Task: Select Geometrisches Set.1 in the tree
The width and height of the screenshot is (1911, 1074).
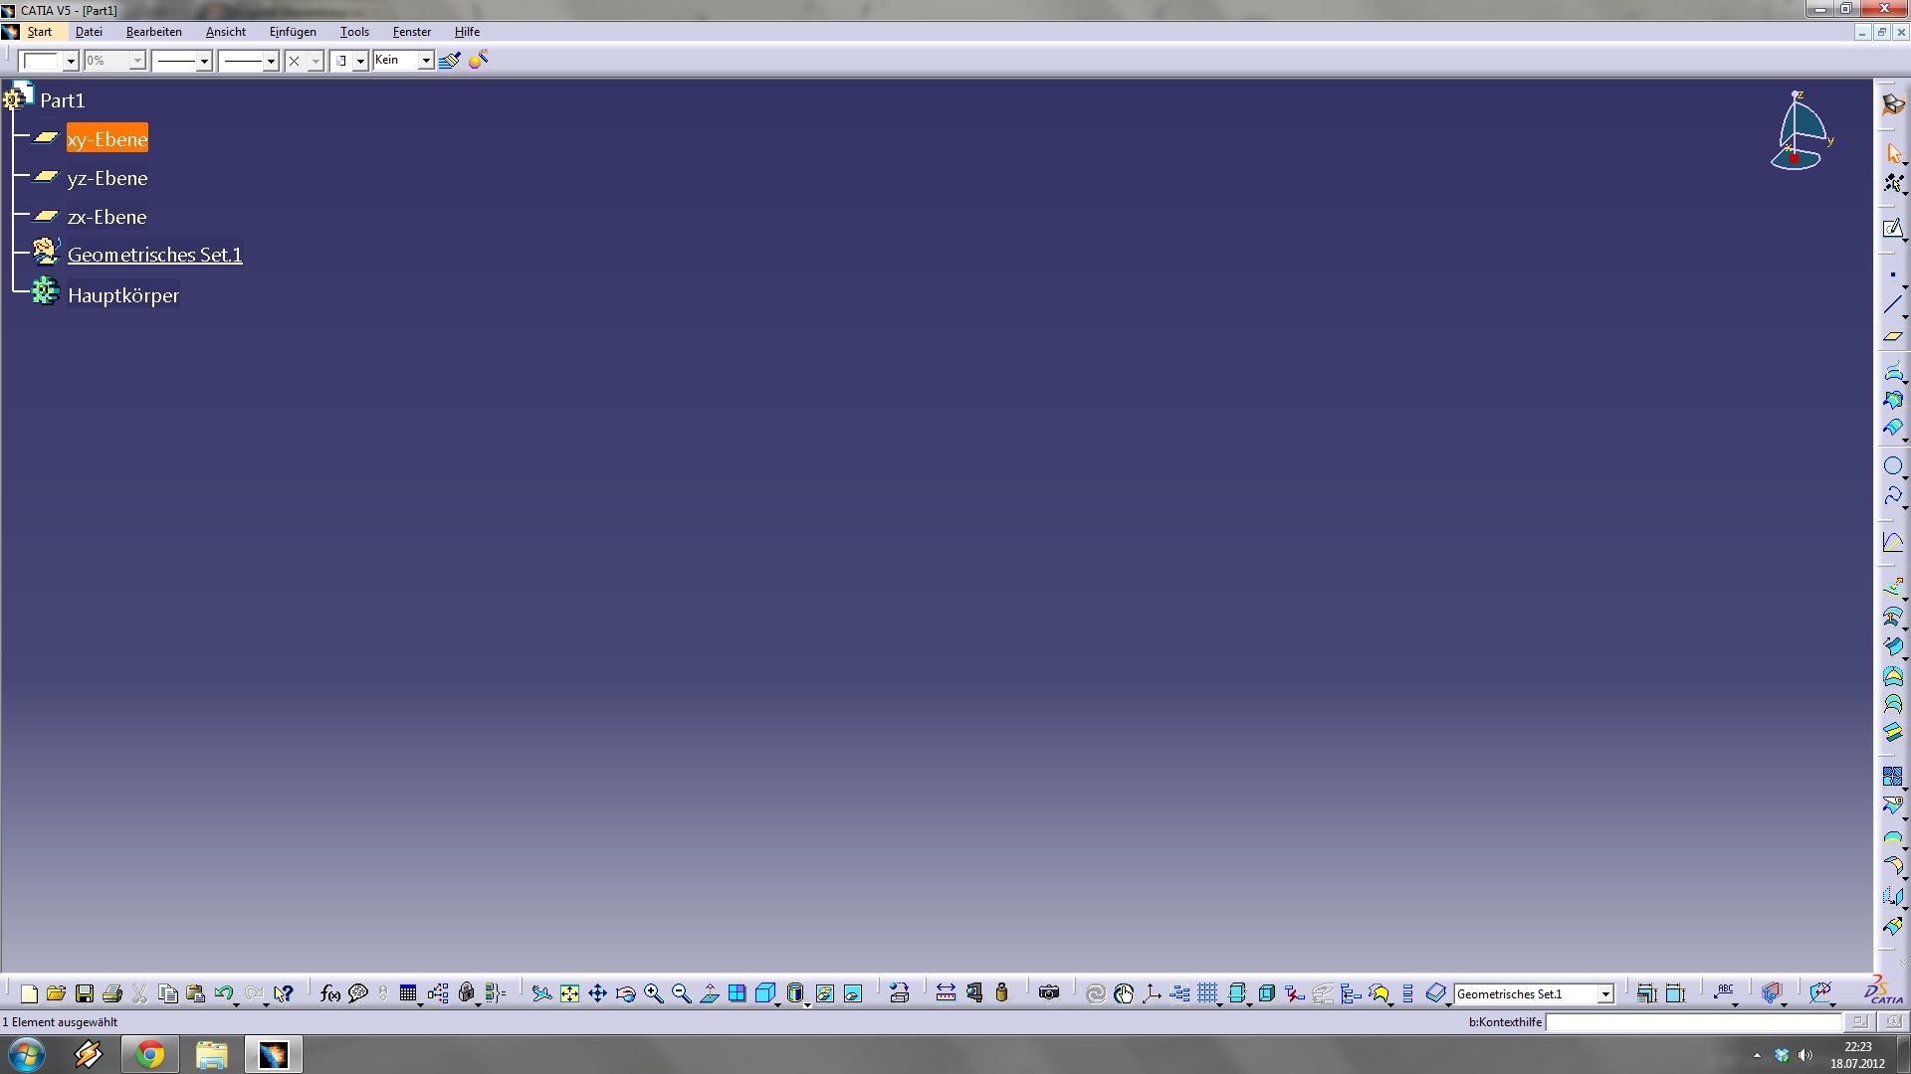Action: point(155,255)
